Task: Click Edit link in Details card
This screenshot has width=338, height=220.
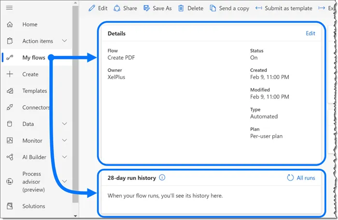Action: pyautogui.click(x=310, y=33)
